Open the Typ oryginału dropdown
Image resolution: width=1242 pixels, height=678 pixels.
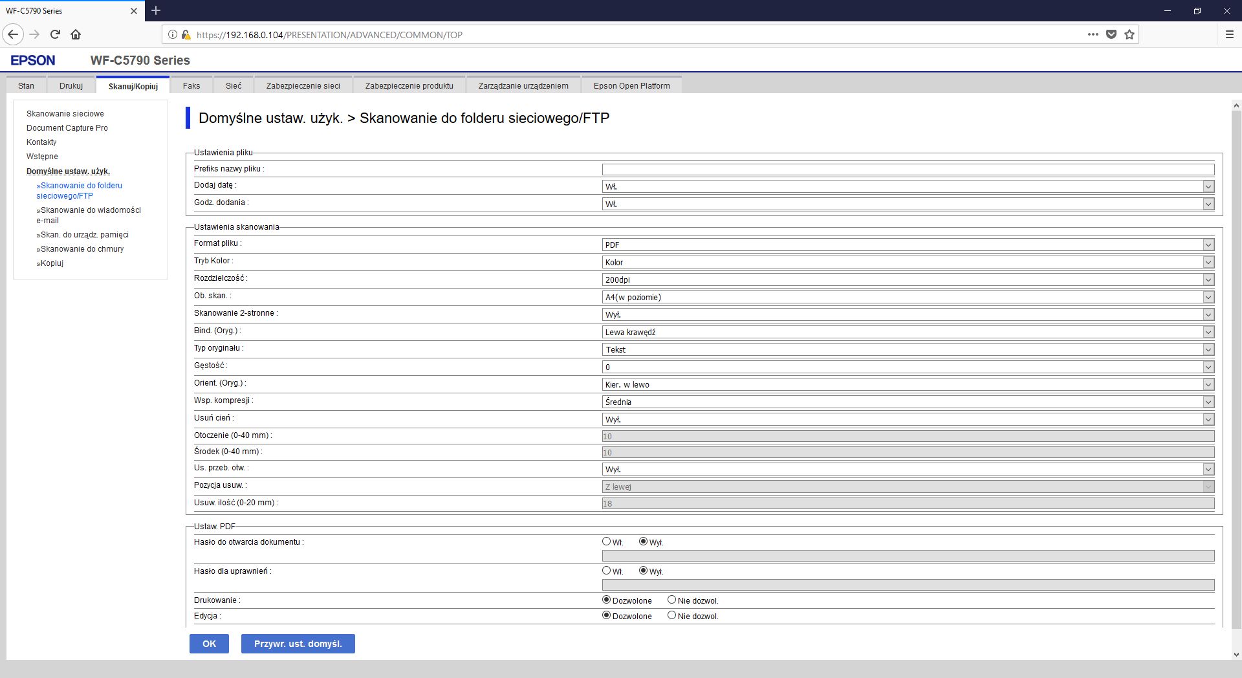tap(908, 349)
